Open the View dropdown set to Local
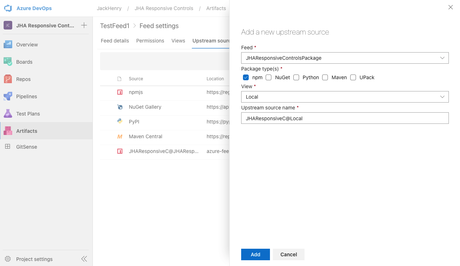The image size is (460, 266). tap(344, 97)
